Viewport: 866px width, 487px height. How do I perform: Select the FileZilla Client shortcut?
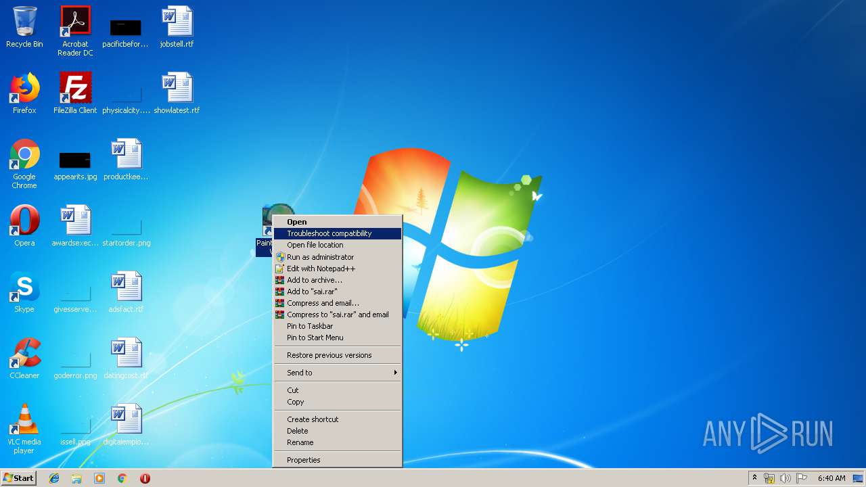coord(75,93)
